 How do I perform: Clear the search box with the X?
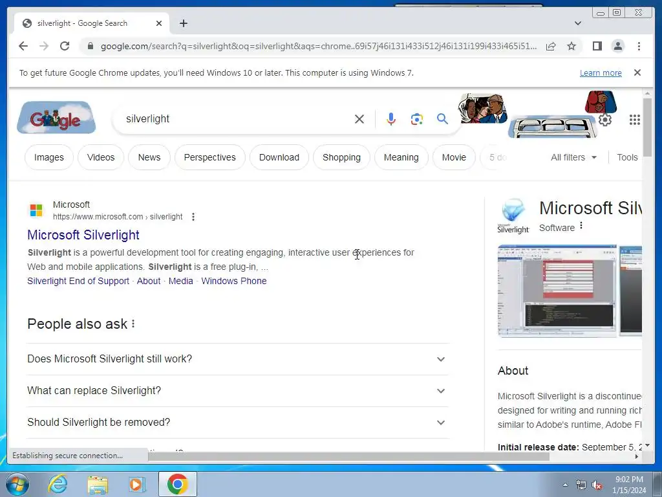pyautogui.click(x=359, y=119)
